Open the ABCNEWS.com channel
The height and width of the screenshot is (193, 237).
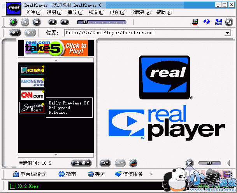32,83
